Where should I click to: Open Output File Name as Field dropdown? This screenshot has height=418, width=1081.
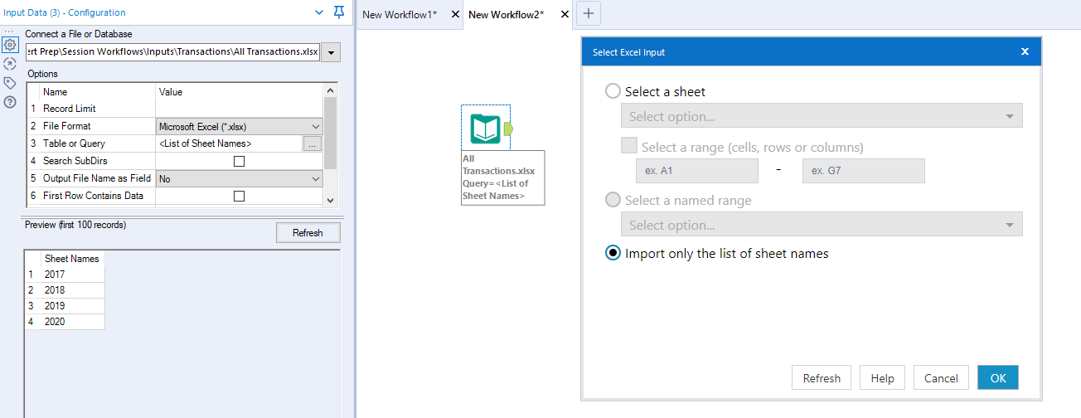pyautogui.click(x=315, y=178)
